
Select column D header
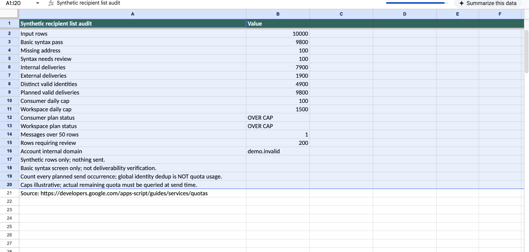pyautogui.click(x=405, y=14)
